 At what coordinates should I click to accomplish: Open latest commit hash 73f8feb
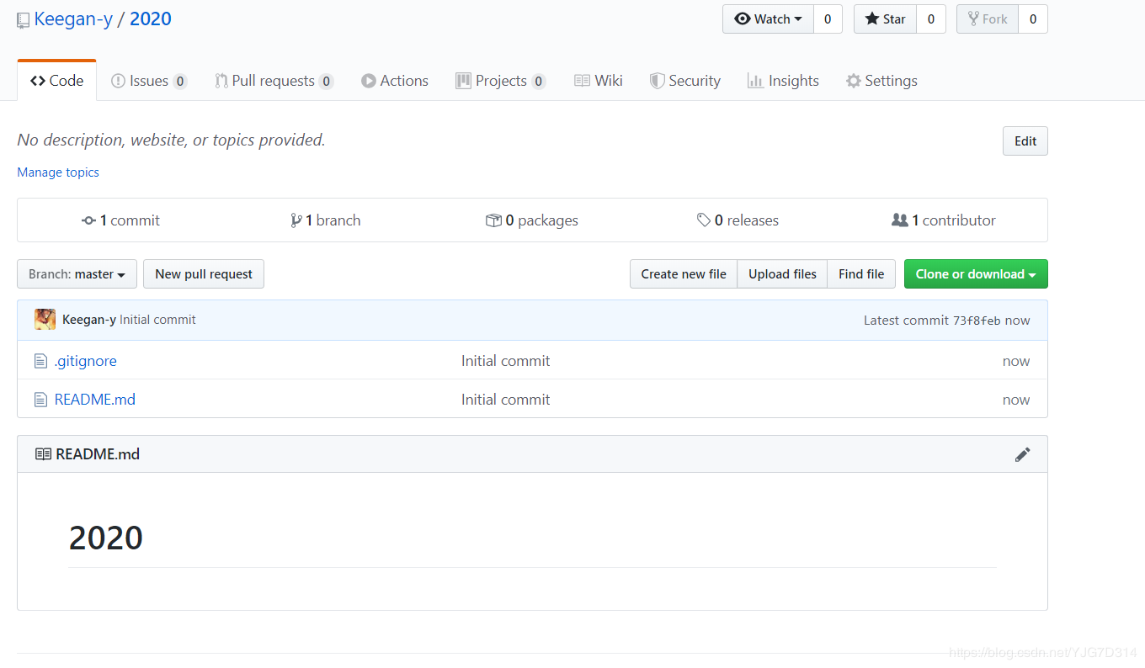click(977, 321)
